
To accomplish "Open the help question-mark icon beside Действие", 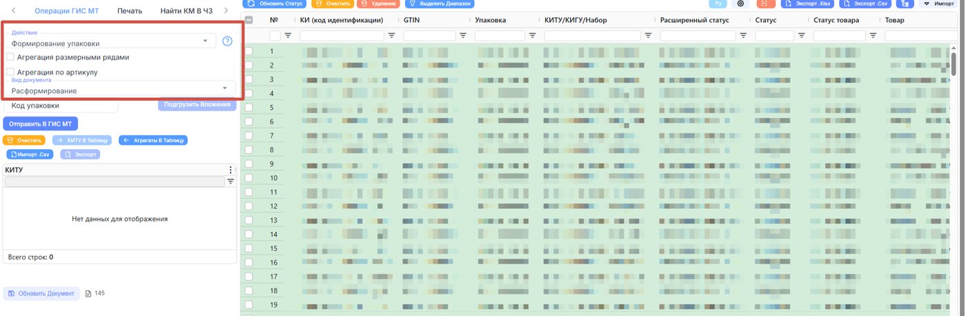I will (227, 41).
